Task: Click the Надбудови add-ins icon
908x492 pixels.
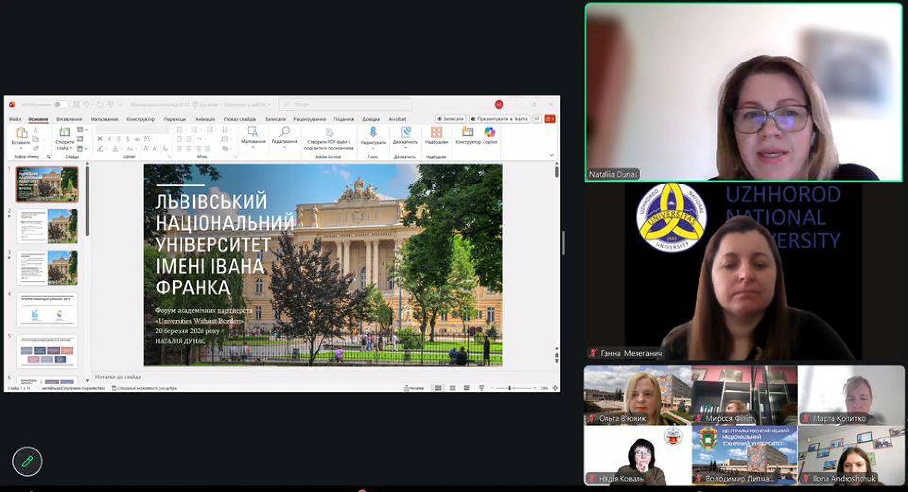Action: pos(436,132)
